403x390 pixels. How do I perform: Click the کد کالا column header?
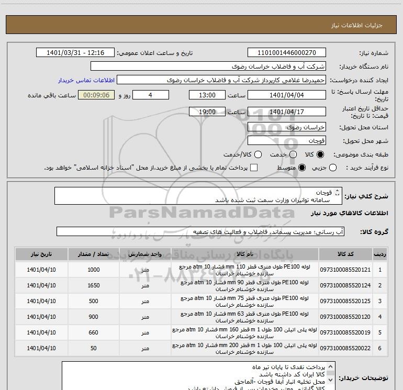345,254
